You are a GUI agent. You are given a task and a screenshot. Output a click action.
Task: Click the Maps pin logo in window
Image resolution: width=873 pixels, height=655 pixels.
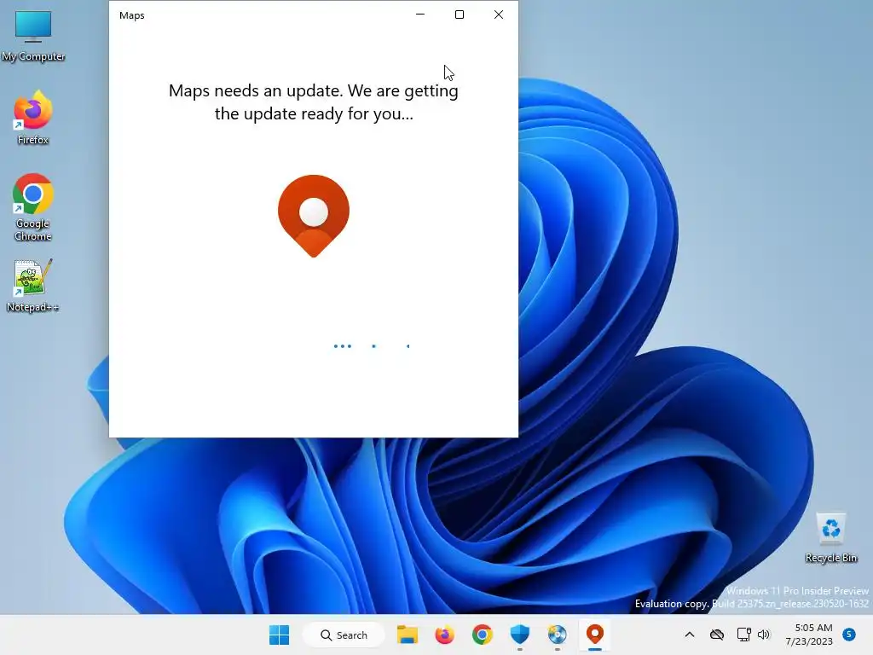tap(314, 216)
